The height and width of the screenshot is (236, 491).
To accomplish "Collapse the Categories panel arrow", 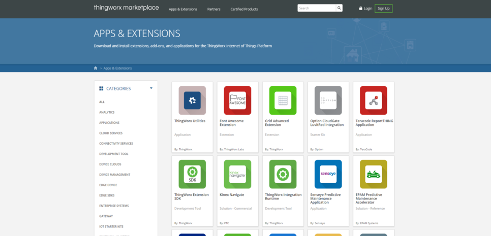I will [151, 88].
